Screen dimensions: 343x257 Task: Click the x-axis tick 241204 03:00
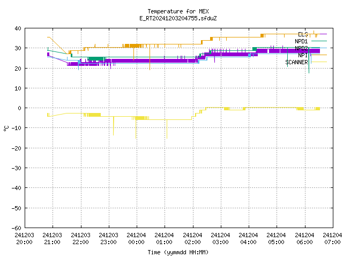(220, 239)
